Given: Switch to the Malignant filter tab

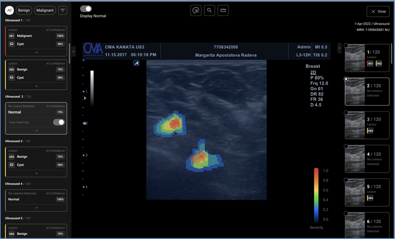Looking at the screenshot, I should (x=45, y=11).
